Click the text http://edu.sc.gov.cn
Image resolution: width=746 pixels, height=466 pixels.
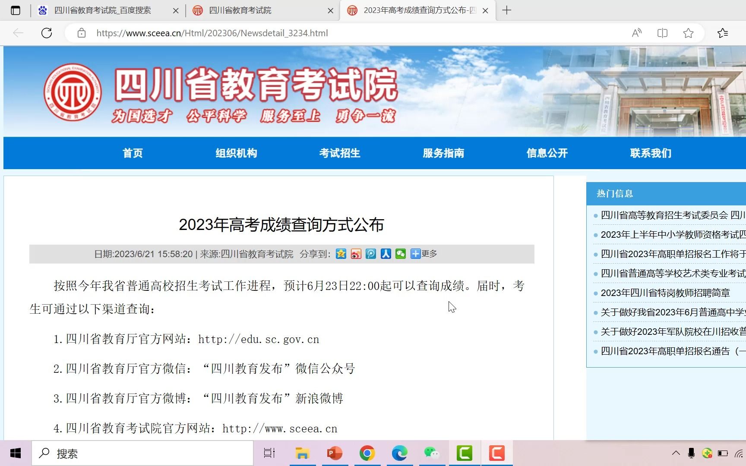(x=259, y=340)
